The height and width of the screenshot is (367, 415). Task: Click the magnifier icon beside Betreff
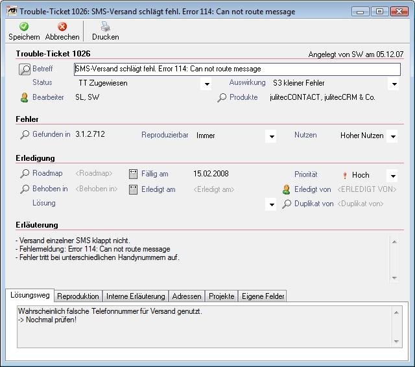pyautogui.click(x=25, y=69)
